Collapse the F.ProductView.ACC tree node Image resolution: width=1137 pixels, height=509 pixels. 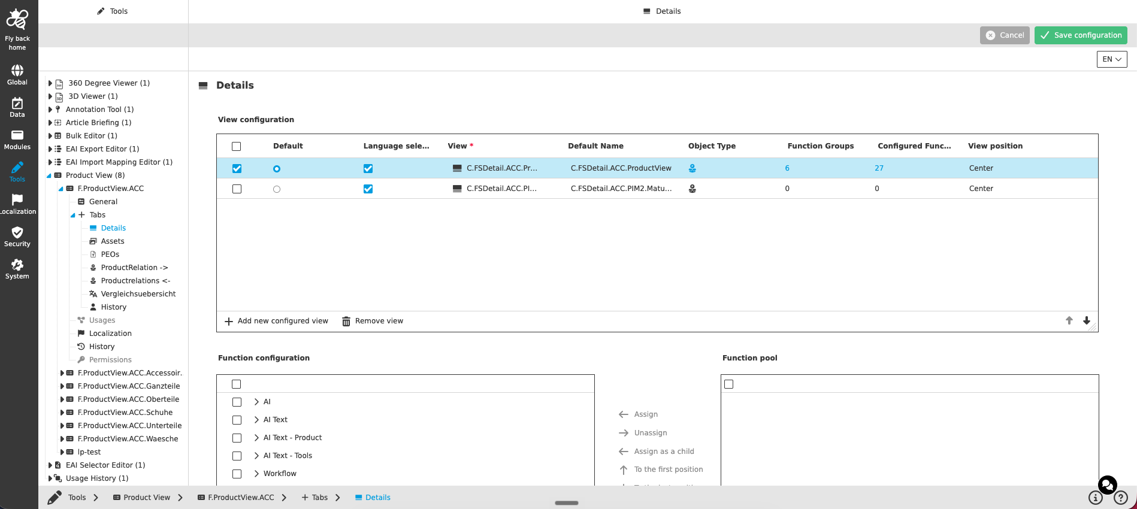coord(61,189)
